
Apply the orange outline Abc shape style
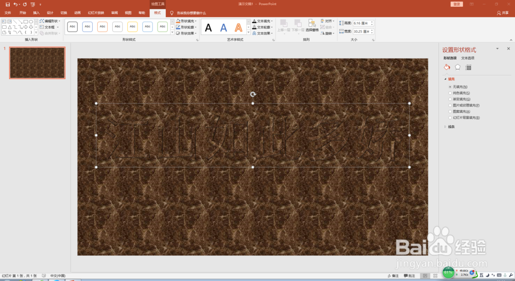point(102,27)
